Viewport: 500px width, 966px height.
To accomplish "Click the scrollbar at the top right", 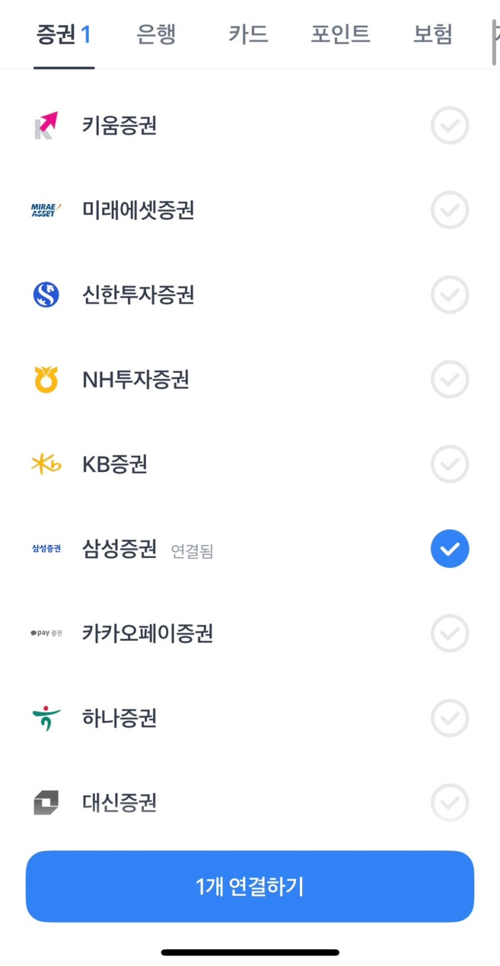I will (x=495, y=42).
